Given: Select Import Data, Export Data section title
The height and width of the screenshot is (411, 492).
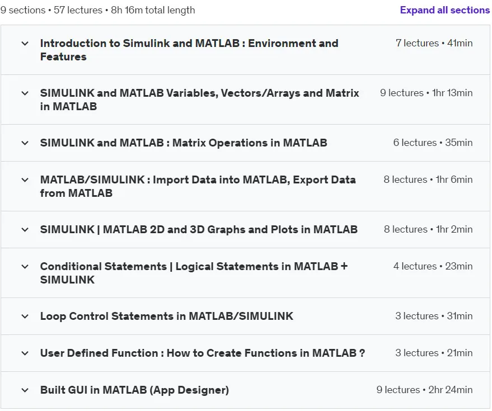Looking at the screenshot, I should coord(198,186).
